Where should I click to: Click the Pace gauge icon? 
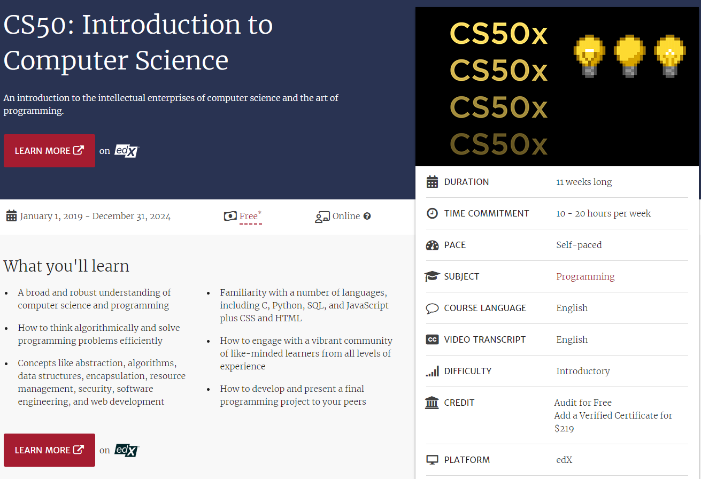[x=432, y=245]
